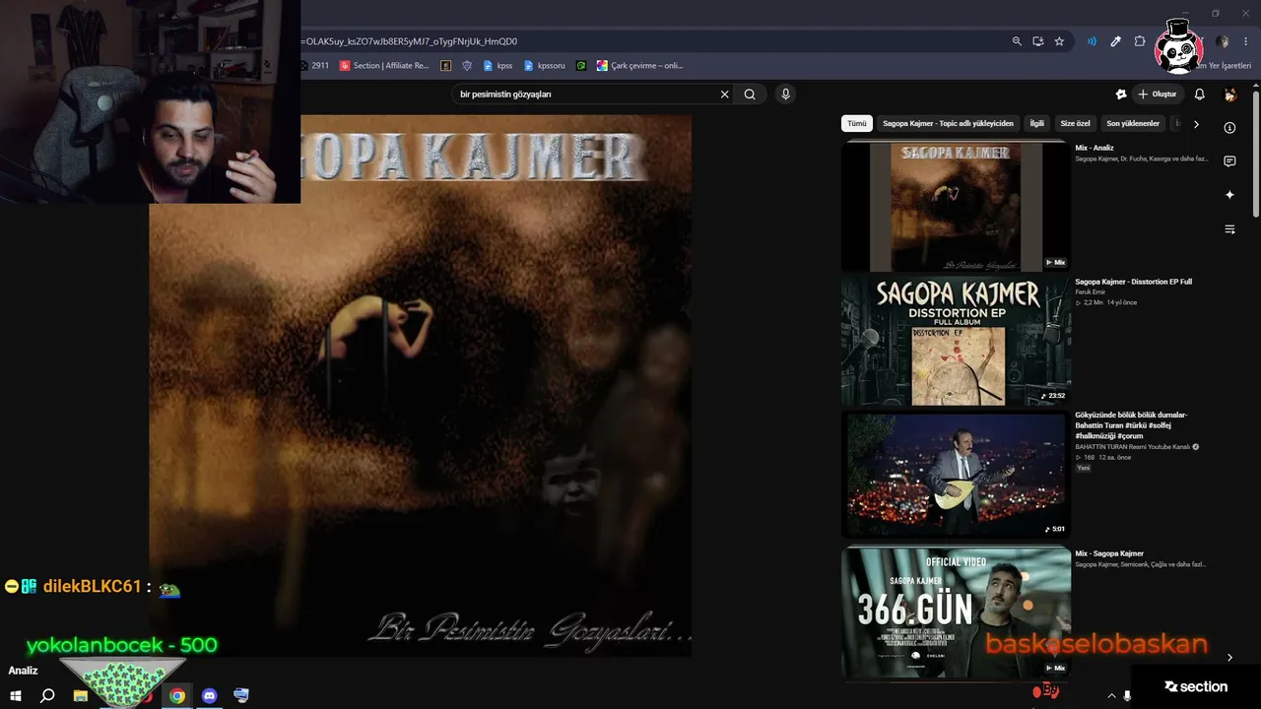This screenshot has height=709, width=1261.
Task: Open Discord from the taskbar
Action: (x=209, y=695)
